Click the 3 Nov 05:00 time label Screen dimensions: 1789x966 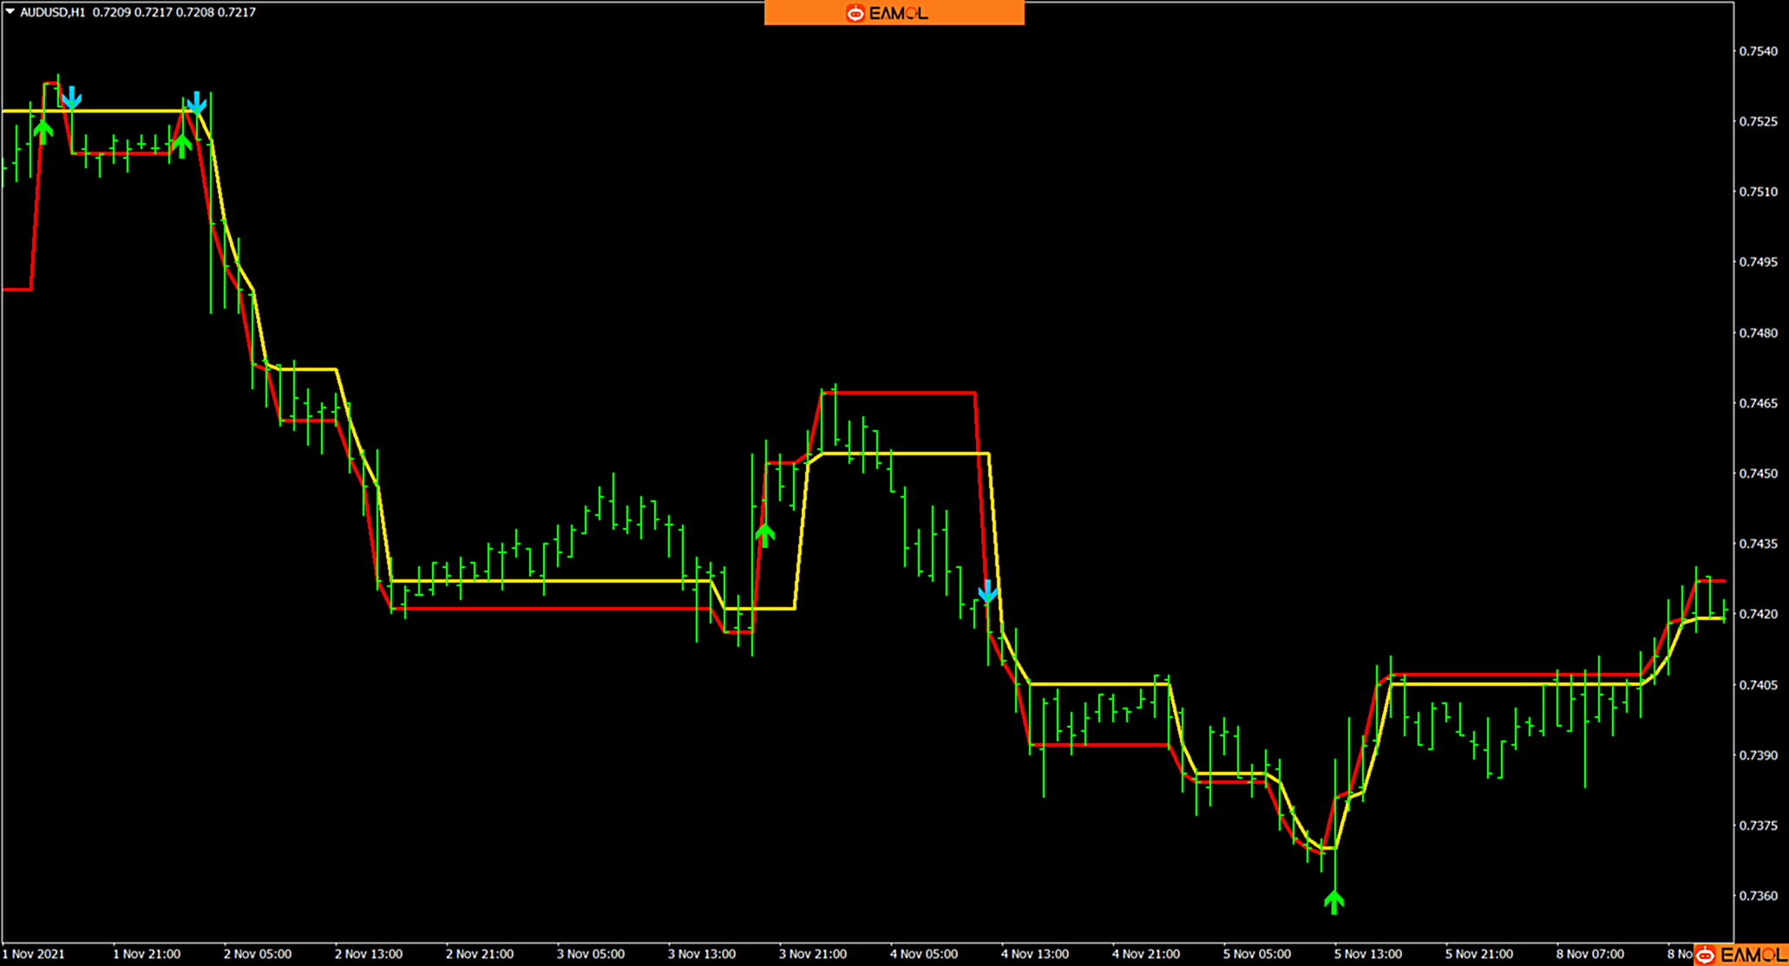(591, 954)
